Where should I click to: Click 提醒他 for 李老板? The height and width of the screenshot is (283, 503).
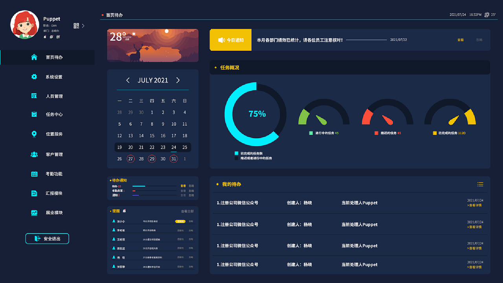pyautogui.click(x=180, y=230)
